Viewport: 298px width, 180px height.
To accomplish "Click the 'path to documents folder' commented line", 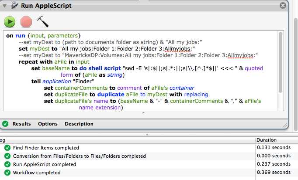I will point(110,42).
